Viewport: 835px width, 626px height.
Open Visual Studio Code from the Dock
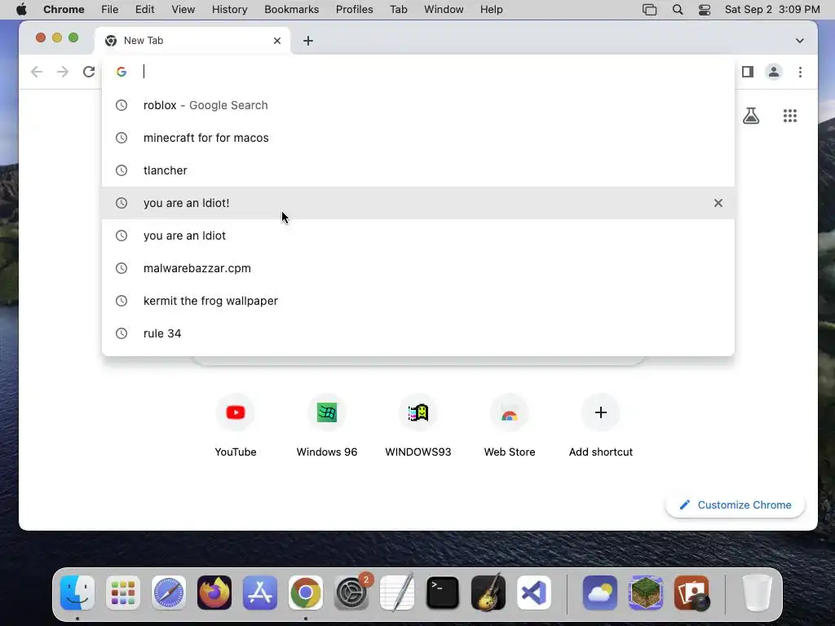point(534,593)
